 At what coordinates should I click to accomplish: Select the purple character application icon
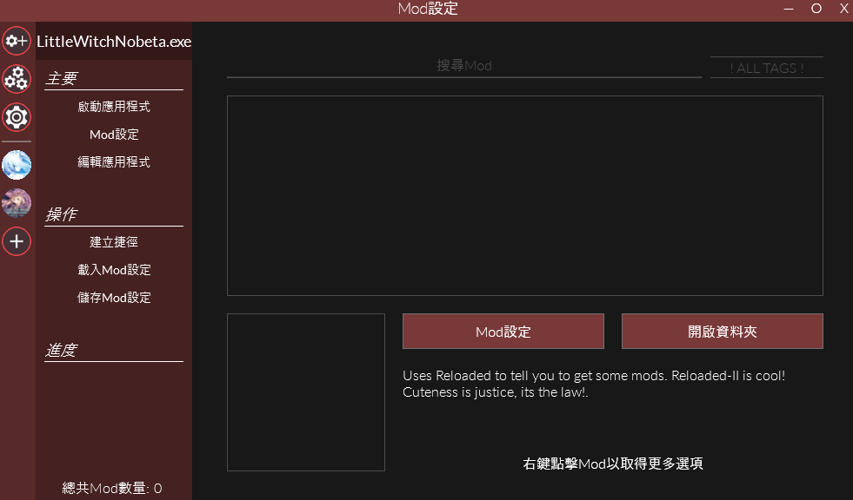coord(17,203)
